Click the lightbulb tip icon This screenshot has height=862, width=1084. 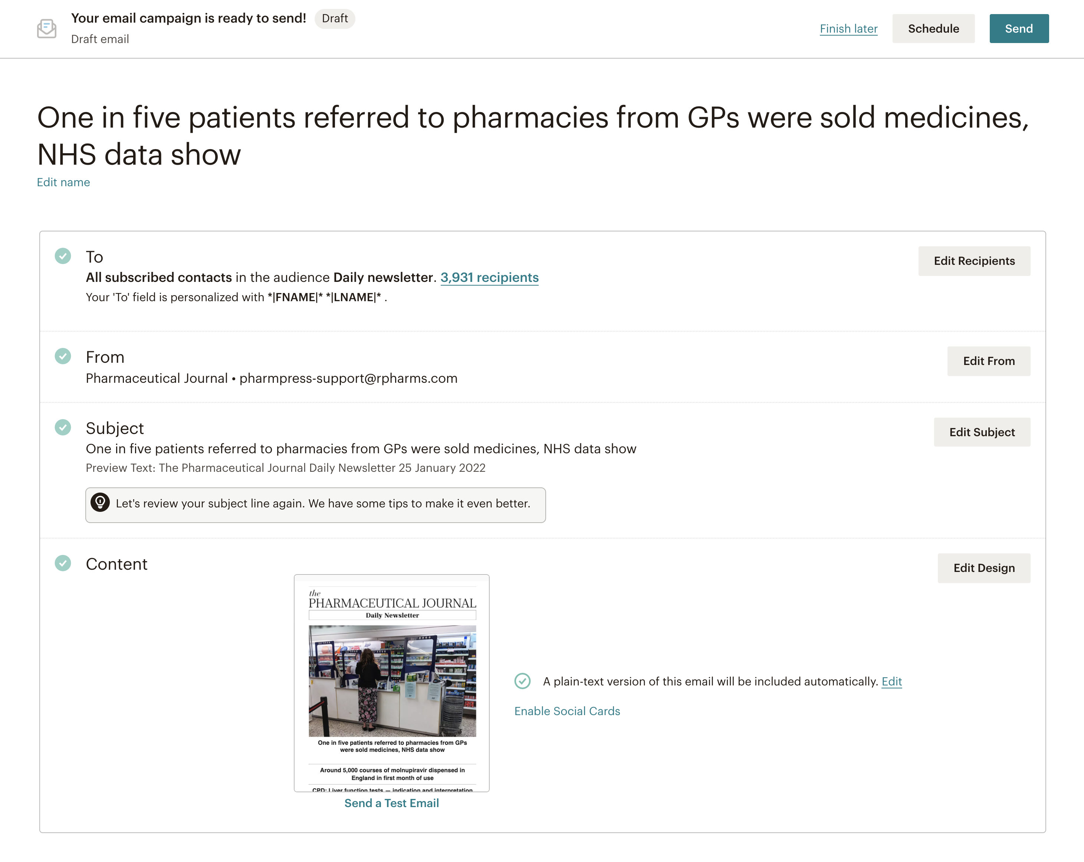[100, 503]
